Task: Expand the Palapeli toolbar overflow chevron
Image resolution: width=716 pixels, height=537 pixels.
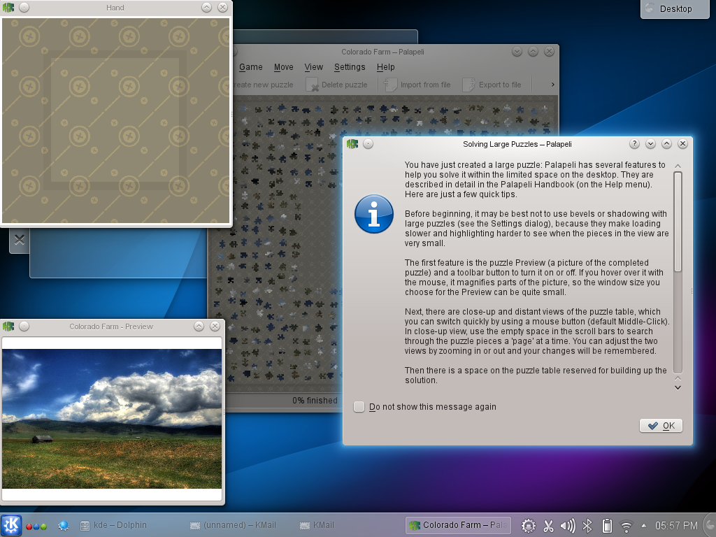Action: [x=552, y=85]
